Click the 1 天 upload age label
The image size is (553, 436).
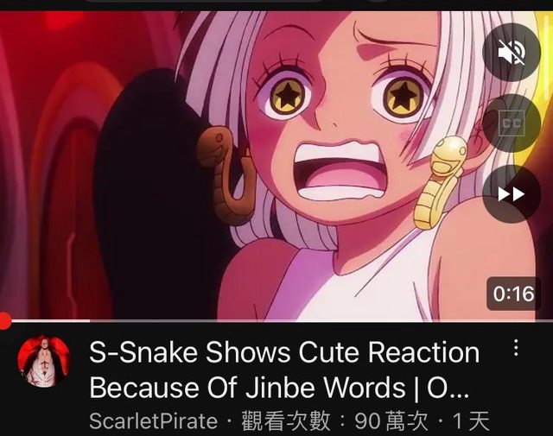pos(471,420)
